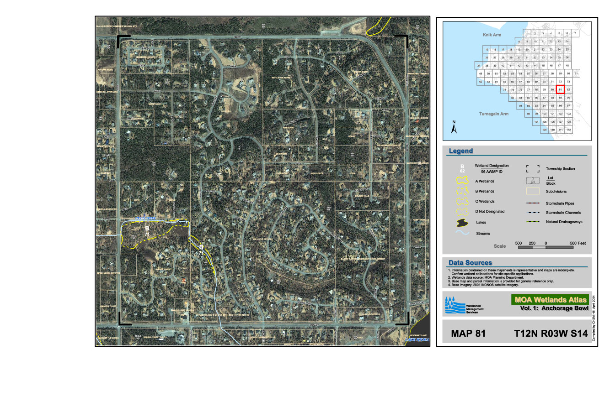Screen dimensions: 599x417
Task: Click the A Wetlands legend symbol
Action: coord(462,181)
